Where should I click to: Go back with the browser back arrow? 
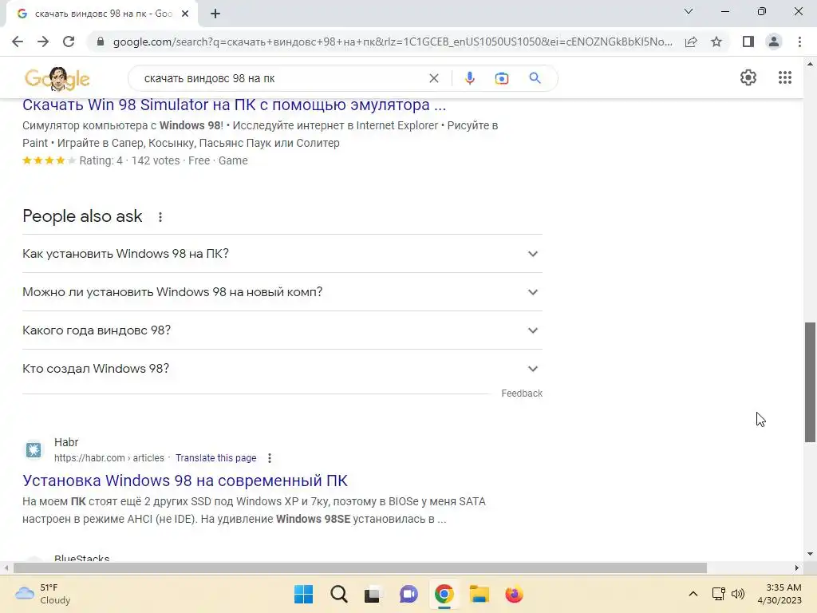[x=18, y=42]
